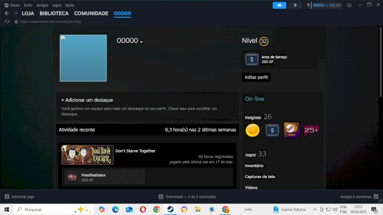
Task: Show hidden system tray icons chevron
Action: (315, 209)
